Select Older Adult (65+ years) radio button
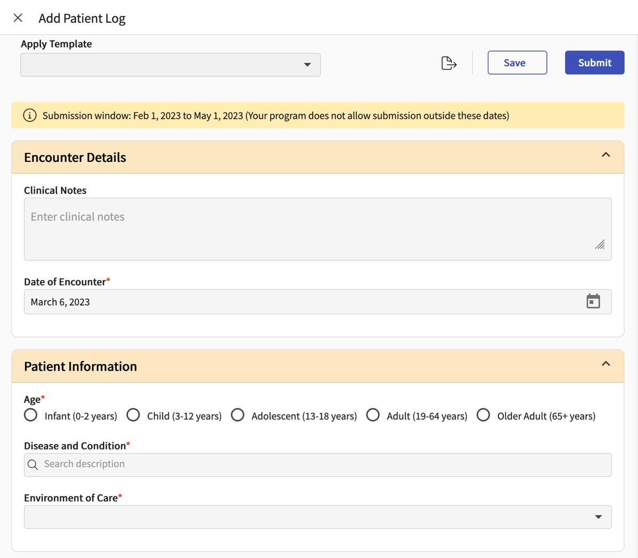Image resolution: width=638 pixels, height=558 pixels. click(x=483, y=415)
